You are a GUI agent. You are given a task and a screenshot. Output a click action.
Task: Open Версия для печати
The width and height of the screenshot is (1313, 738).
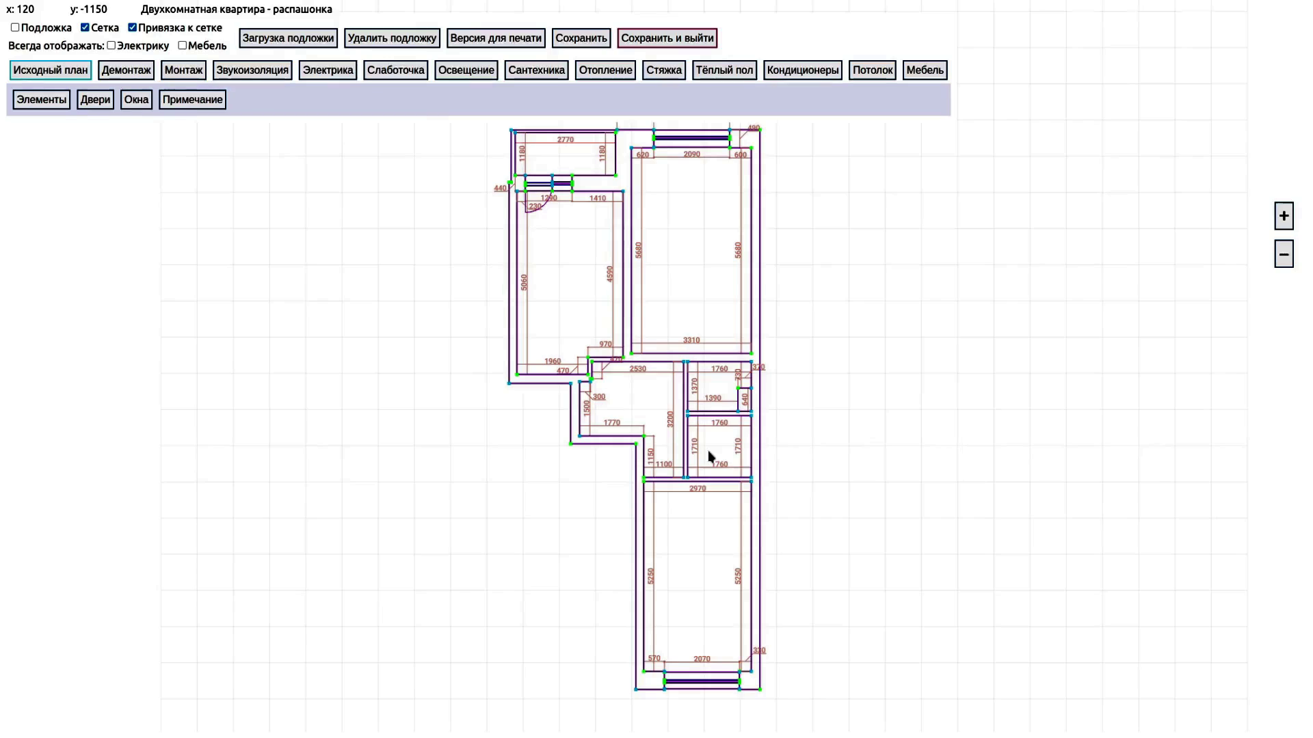tap(496, 38)
